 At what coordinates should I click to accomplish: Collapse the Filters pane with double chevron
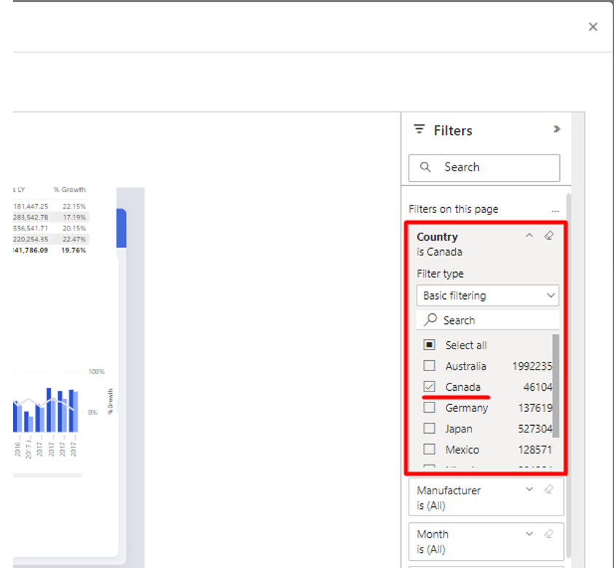pyautogui.click(x=556, y=130)
